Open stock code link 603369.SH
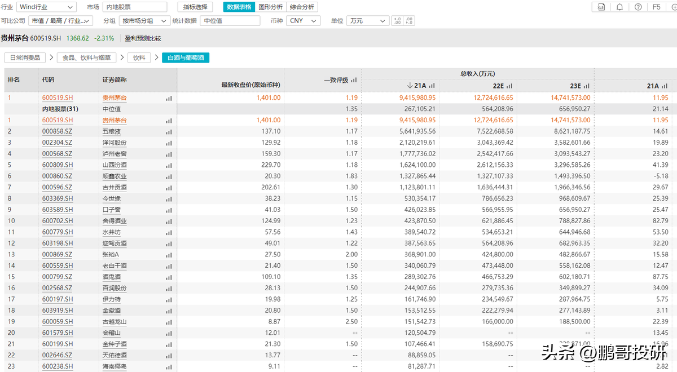 [x=58, y=198]
